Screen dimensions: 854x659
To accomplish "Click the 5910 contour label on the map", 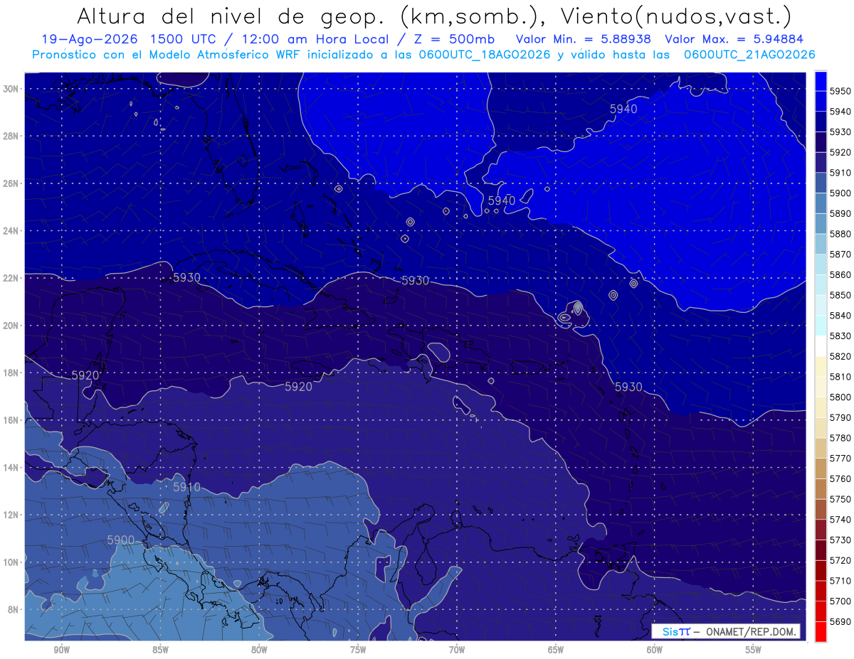I will pyautogui.click(x=186, y=487).
